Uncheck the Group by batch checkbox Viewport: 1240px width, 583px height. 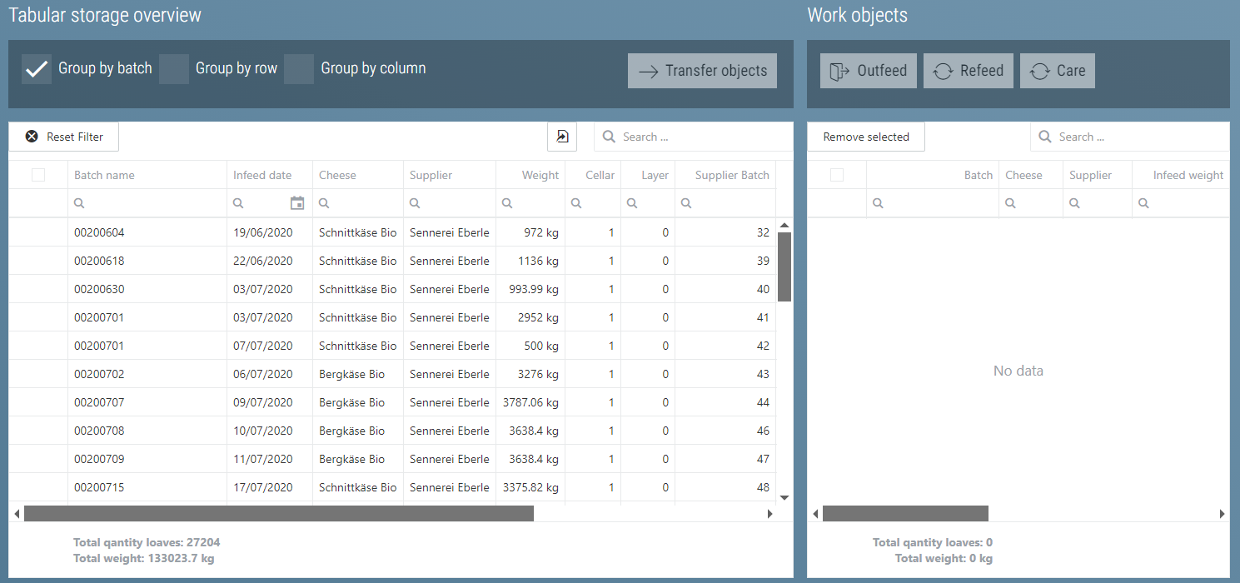(x=37, y=68)
